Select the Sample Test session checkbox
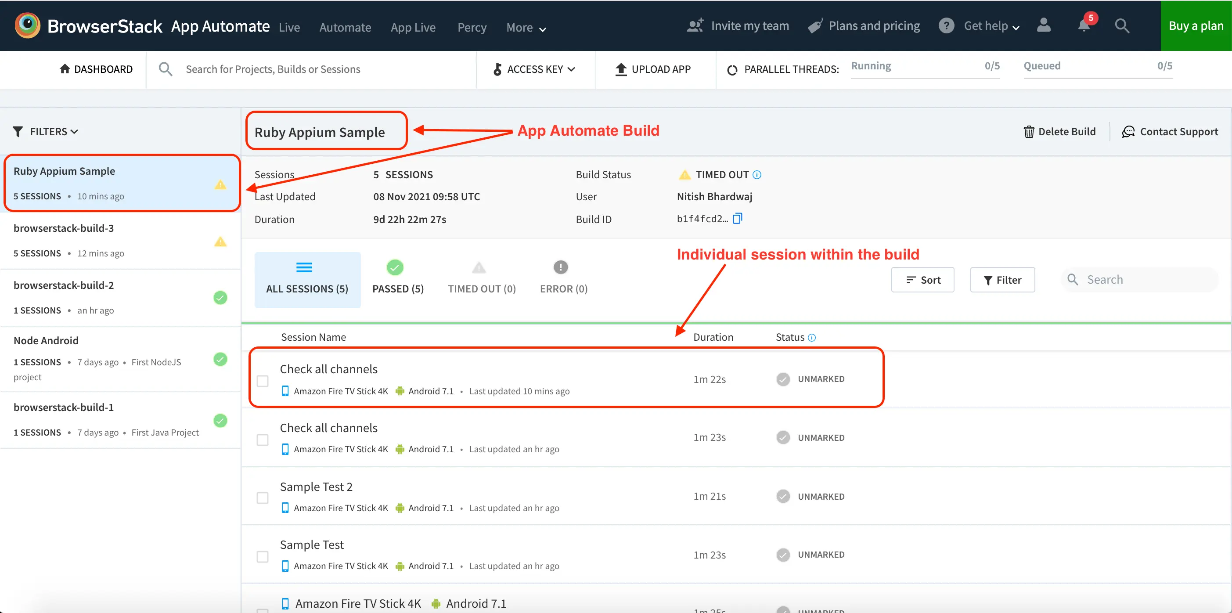 point(263,557)
